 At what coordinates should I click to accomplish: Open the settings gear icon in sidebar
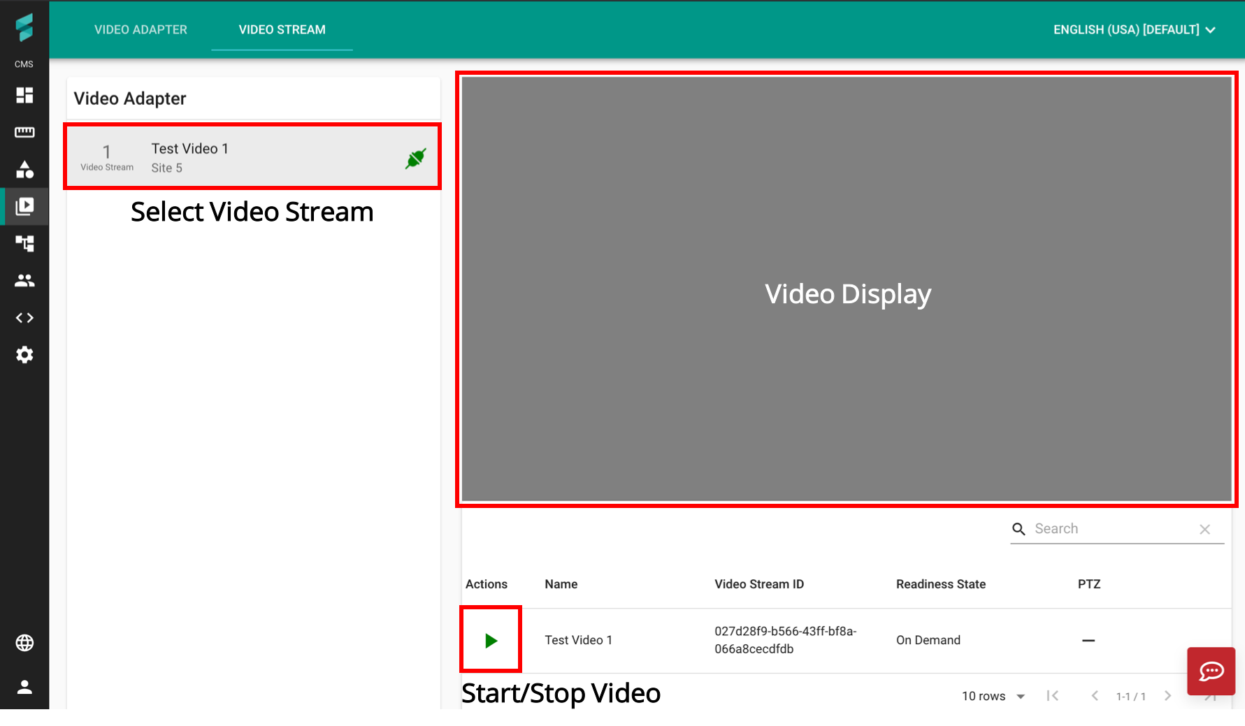[x=24, y=354]
